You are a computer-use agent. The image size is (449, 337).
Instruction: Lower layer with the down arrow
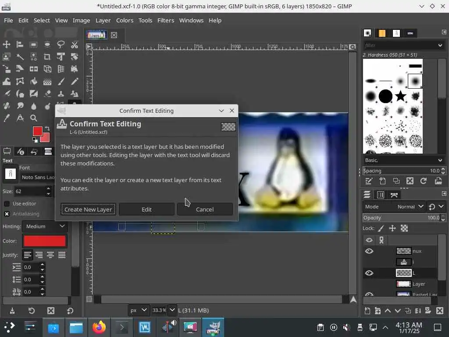tap(398, 311)
